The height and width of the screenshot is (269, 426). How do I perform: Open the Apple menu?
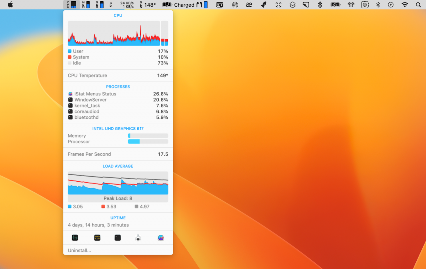point(10,5)
